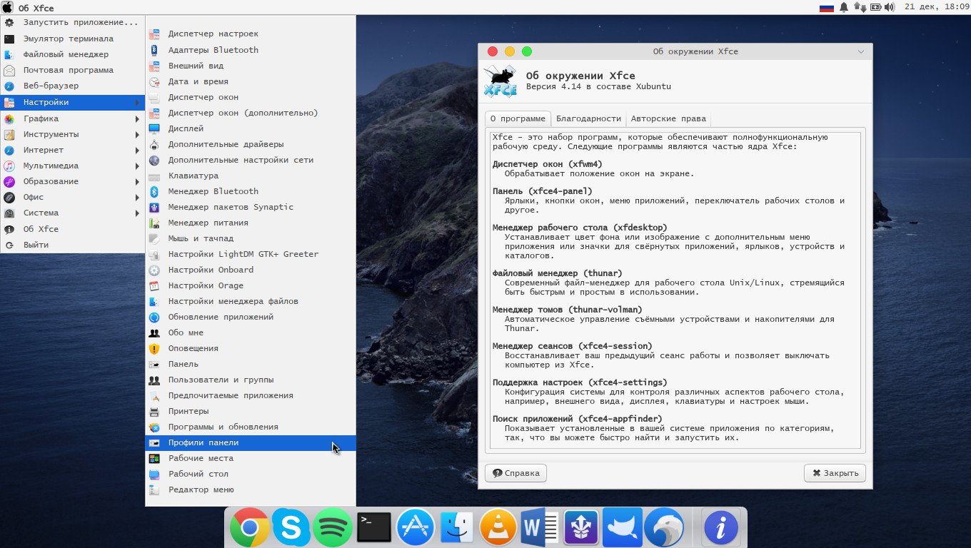Click the volume speaker icon in top panel
Screen dimensions: 971x548
[889, 7]
